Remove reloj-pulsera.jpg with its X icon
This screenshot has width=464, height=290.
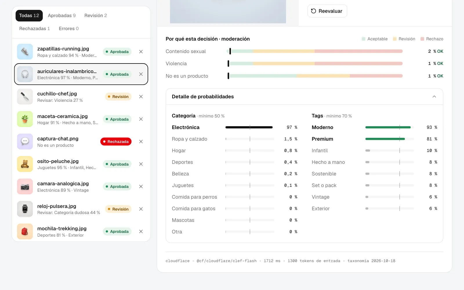pos(141,209)
